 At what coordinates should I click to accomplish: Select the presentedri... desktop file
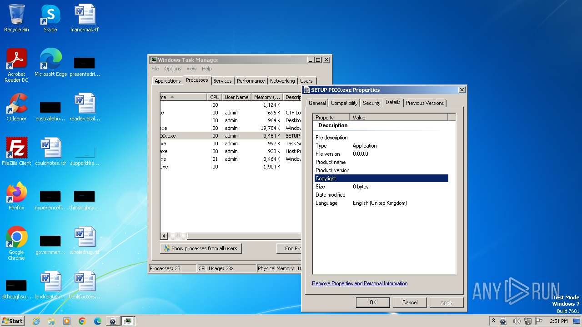click(x=85, y=66)
